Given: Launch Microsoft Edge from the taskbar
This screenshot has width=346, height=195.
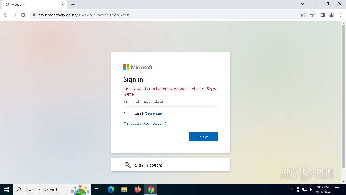Looking at the screenshot, I should (x=111, y=190).
